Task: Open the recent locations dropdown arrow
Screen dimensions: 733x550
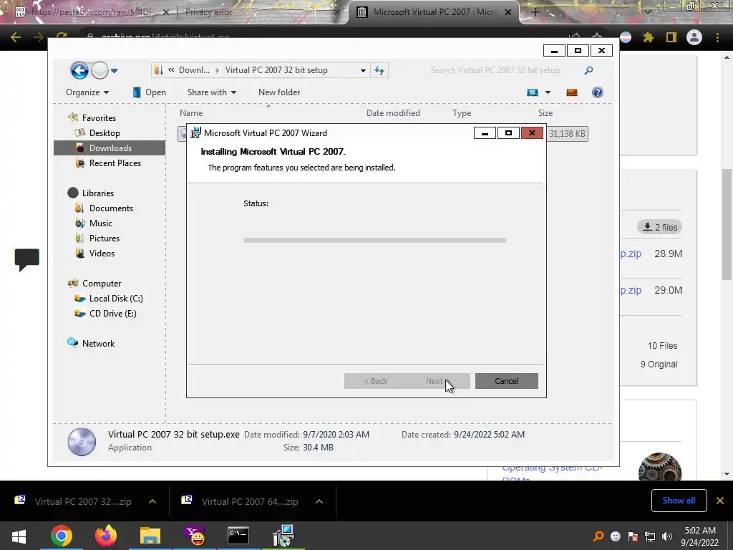Action: click(x=114, y=71)
